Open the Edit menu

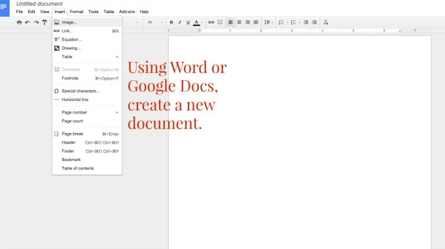tap(31, 12)
